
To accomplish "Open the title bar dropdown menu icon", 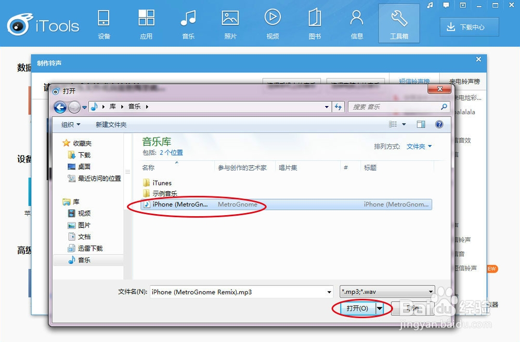I will 463,5.
